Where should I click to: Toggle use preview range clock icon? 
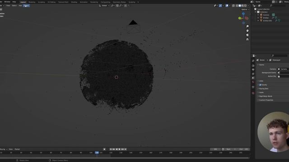click(x=223, y=149)
